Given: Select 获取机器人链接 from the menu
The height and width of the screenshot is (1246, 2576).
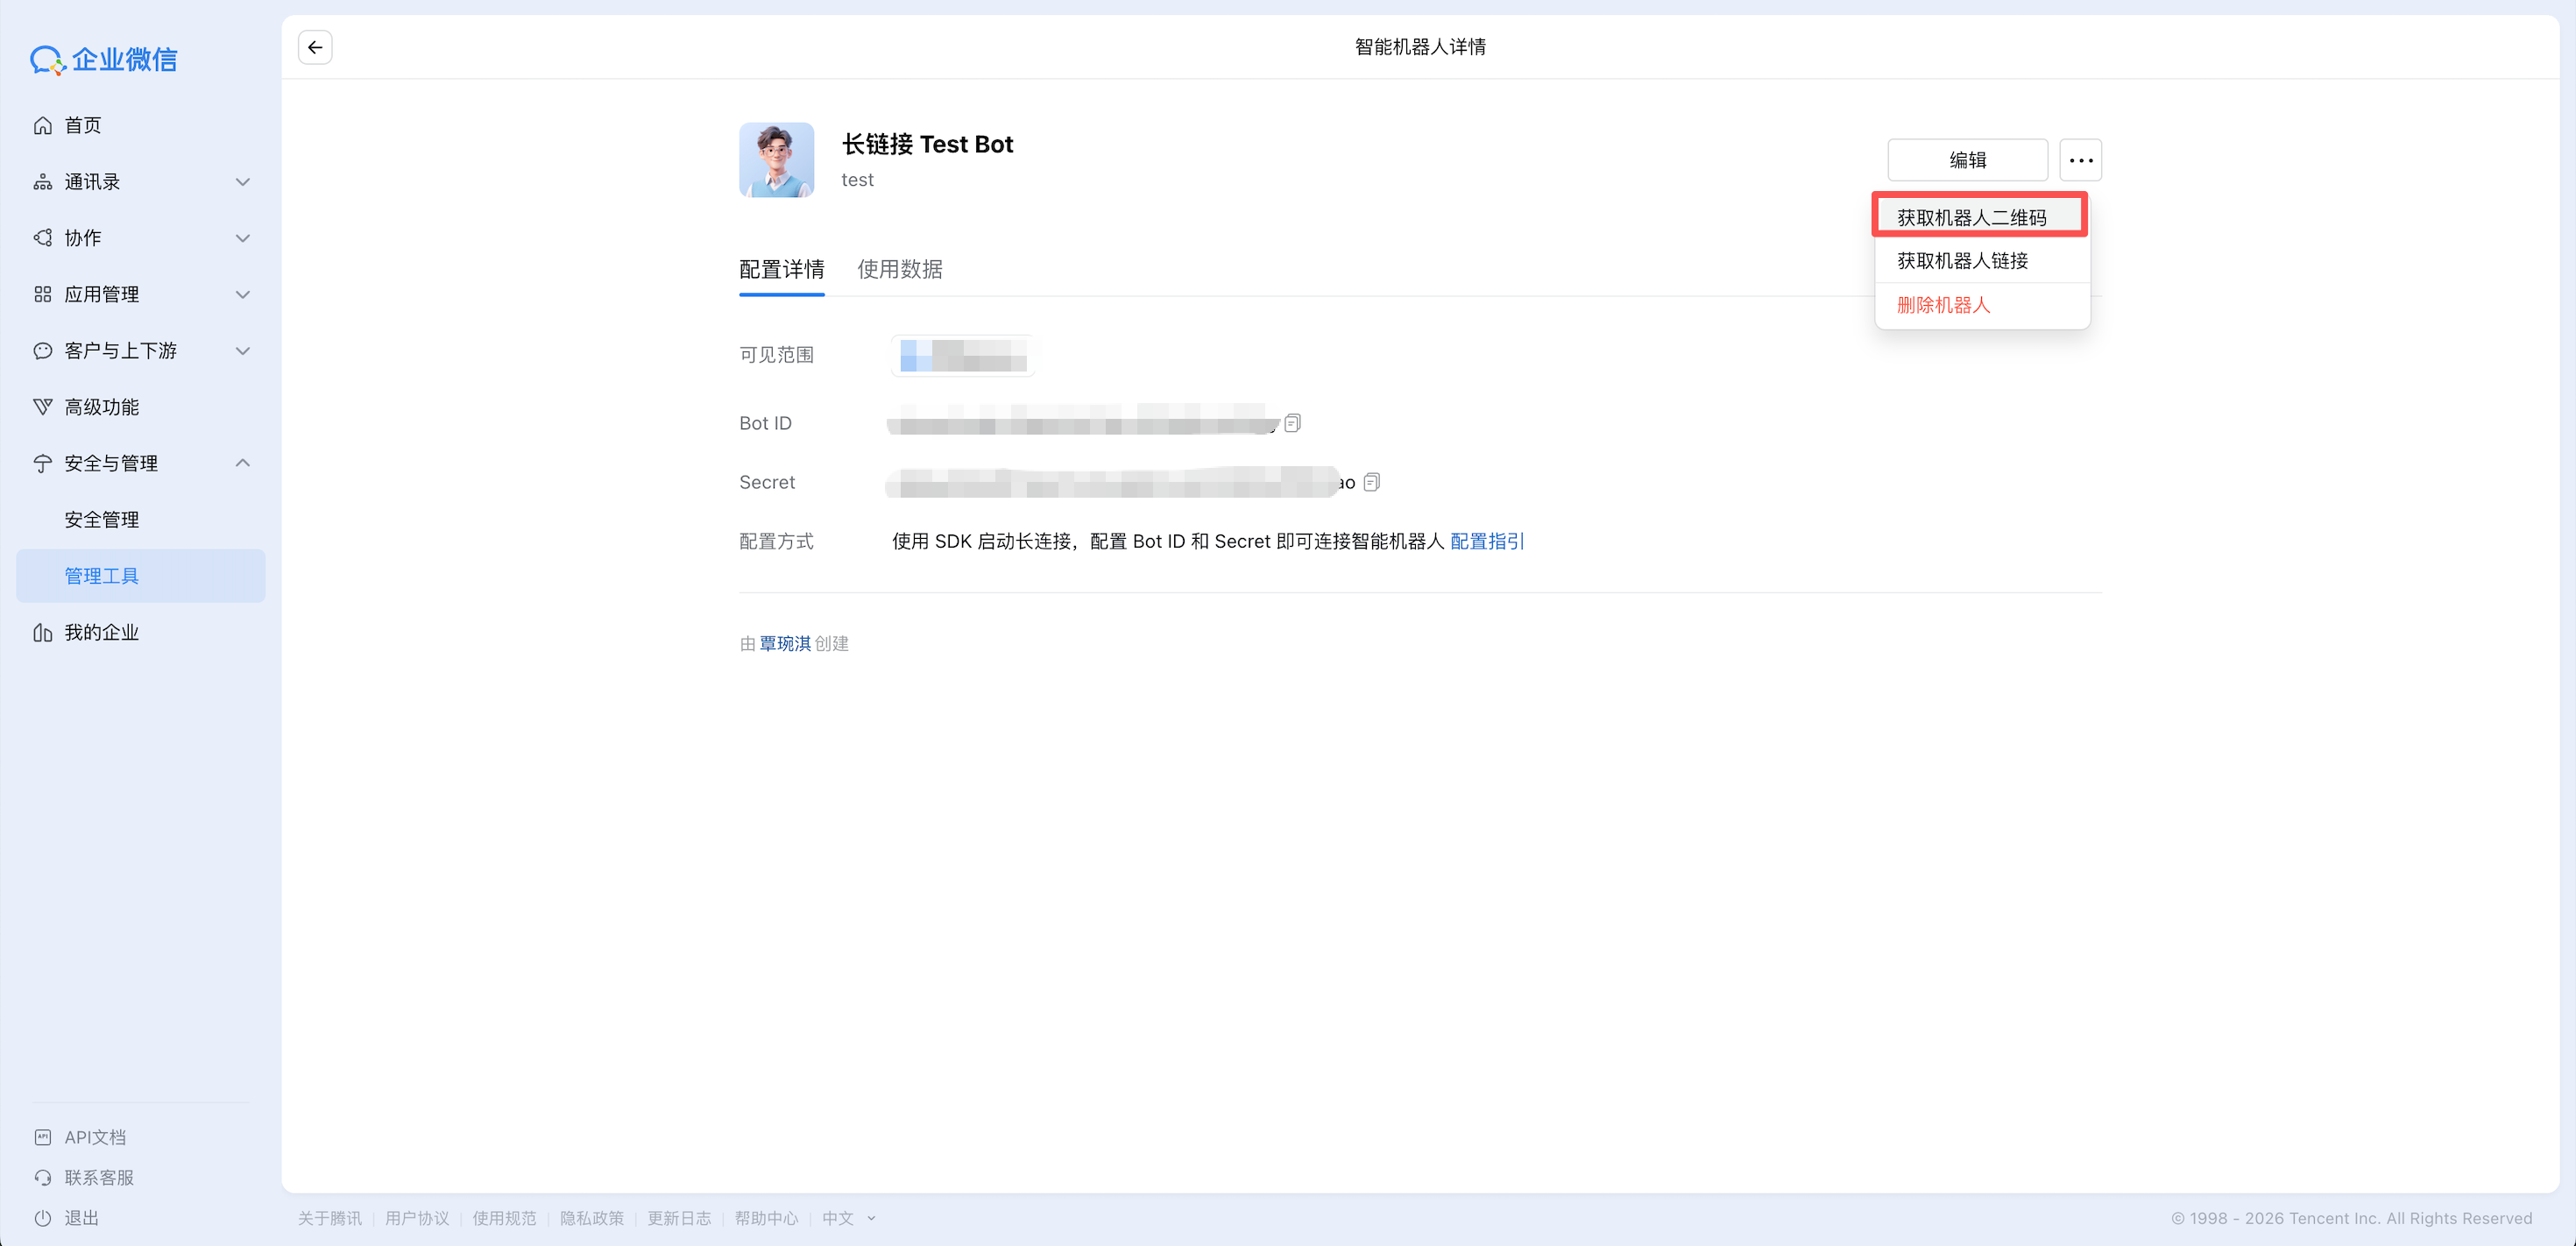Looking at the screenshot, I should click(x=1962, y=261).
